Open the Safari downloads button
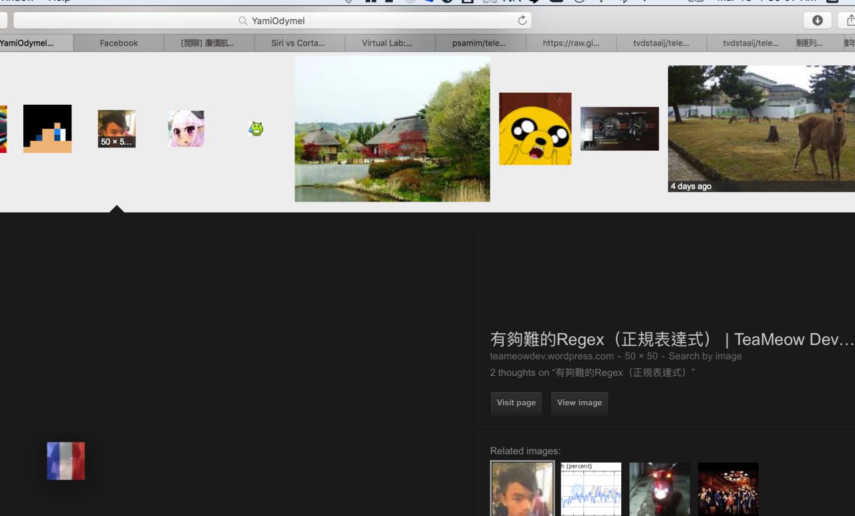This screenshot has height=516, width=855. (817, 21)
